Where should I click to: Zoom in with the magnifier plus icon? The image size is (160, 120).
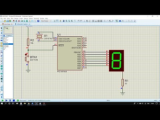[x=66, y=21]
